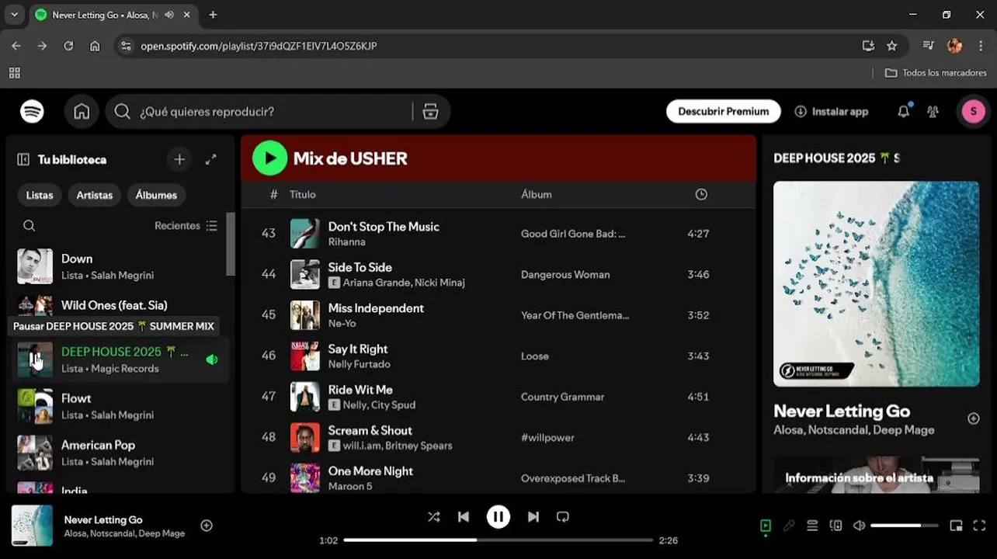The height and width of the screenshot is (559, 997).
Task: Filter library by Álbumes
Action: (156, 195)
